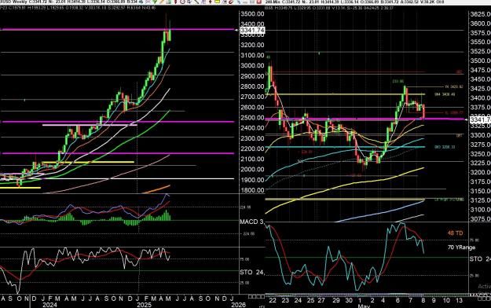
Task: Click the 3341.74 price tag on the weekly chart
Action: [x=252, y=30]
